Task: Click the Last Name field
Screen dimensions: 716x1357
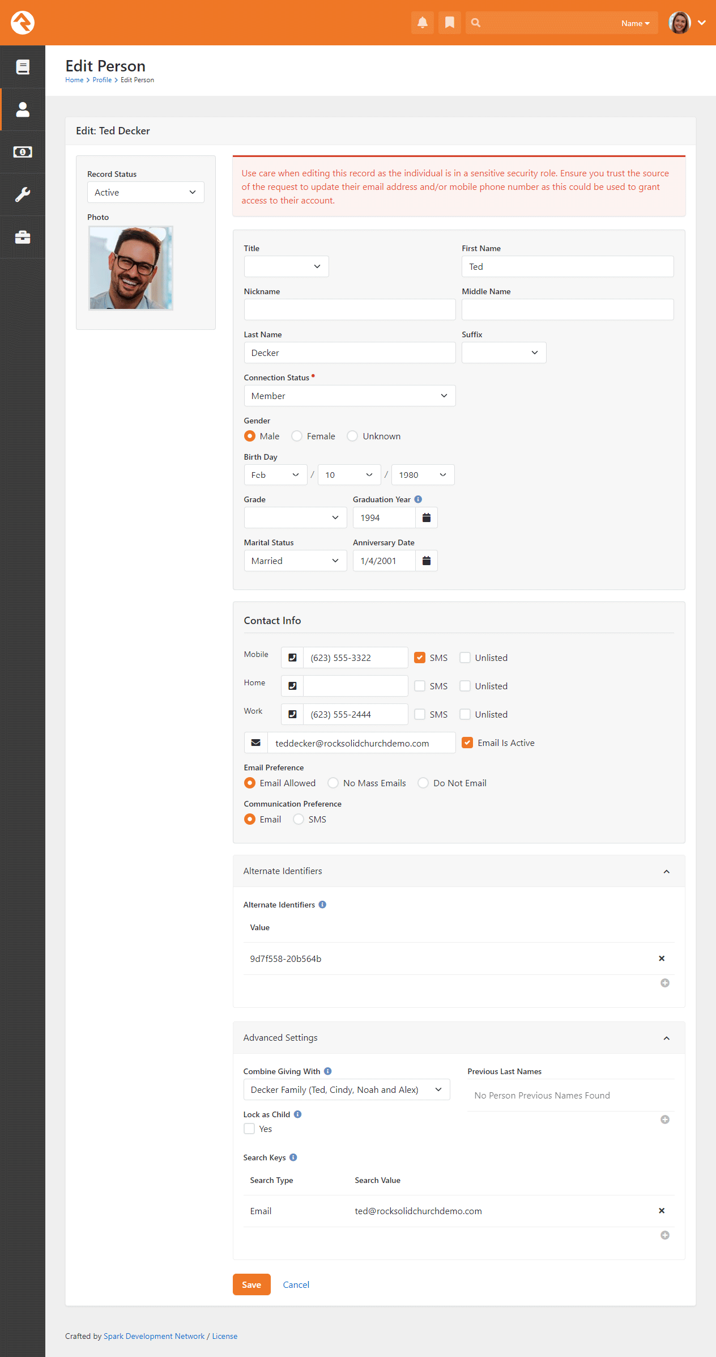Action: [350, 353]
